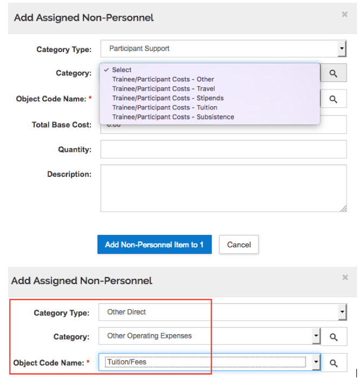
Task: Choose Trainee/Participant Costs - Travel option
Action: pos(164,88)
